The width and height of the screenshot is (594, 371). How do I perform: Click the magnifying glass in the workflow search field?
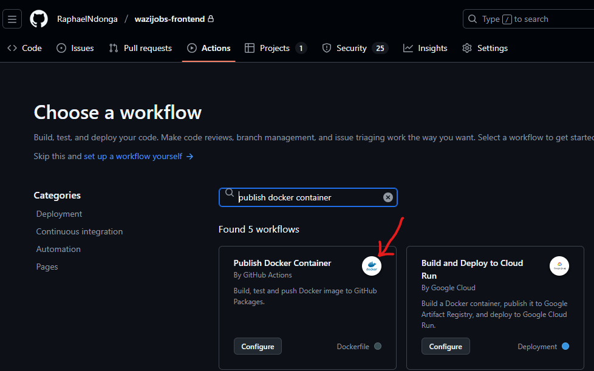click(230, 192)
